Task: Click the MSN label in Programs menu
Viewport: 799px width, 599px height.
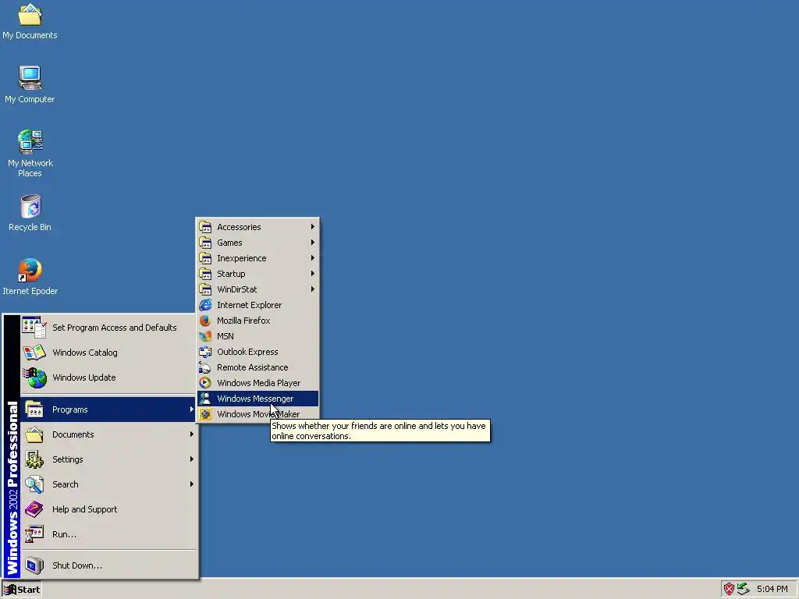Action: click(x=225, y=336)
